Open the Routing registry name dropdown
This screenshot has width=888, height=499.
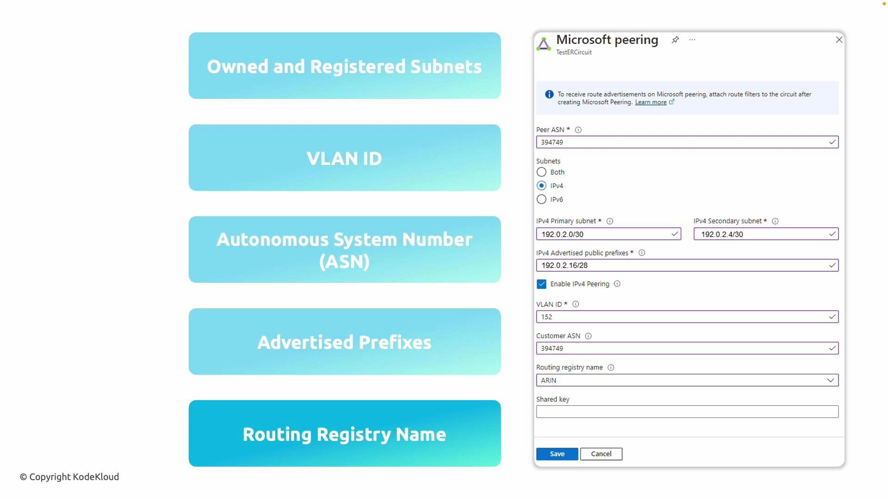(x=832, y=380)
